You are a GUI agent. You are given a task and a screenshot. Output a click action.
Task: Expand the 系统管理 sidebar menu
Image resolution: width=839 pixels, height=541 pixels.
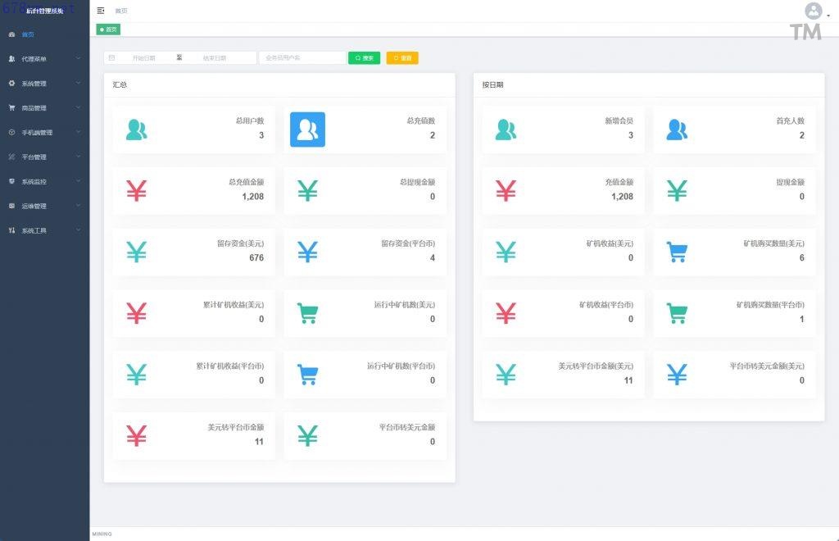click(44, 84)
